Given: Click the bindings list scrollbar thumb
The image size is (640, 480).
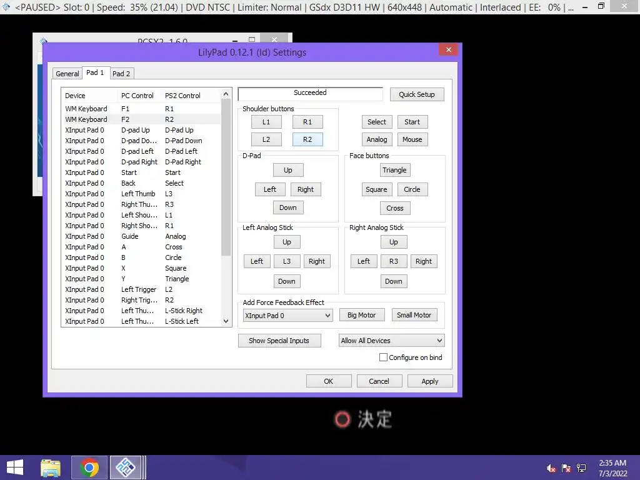Looking at the screenshot, I should (226, 177).
